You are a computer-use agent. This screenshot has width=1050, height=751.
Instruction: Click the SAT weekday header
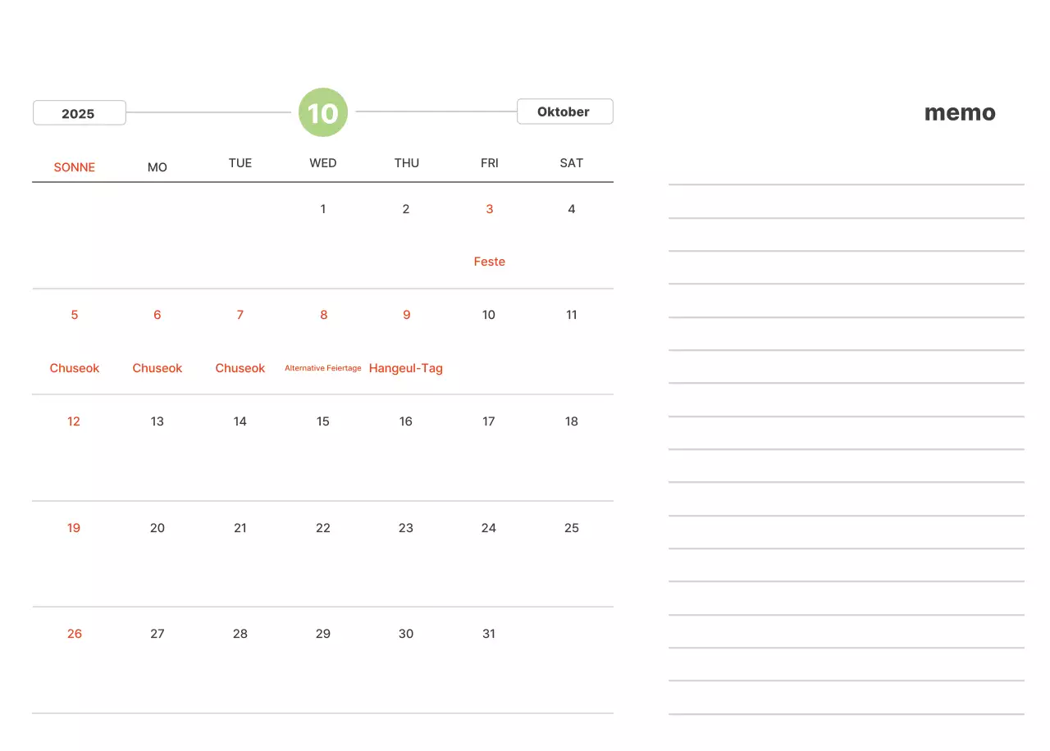click(x=571, y=163)
